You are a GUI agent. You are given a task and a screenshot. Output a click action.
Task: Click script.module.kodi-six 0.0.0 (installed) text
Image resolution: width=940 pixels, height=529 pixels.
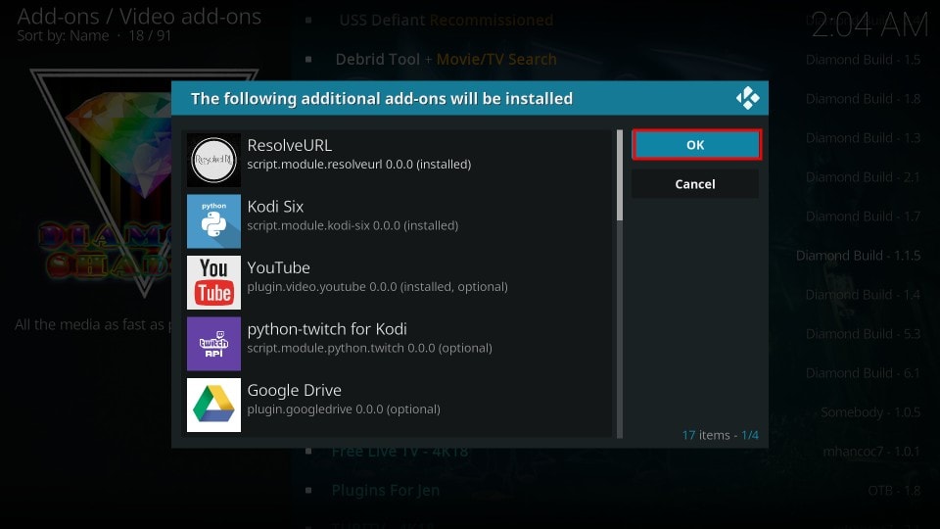(x=352, y=225)
